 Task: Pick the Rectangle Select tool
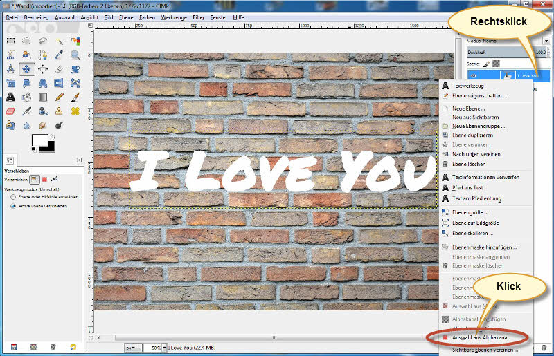11,41
